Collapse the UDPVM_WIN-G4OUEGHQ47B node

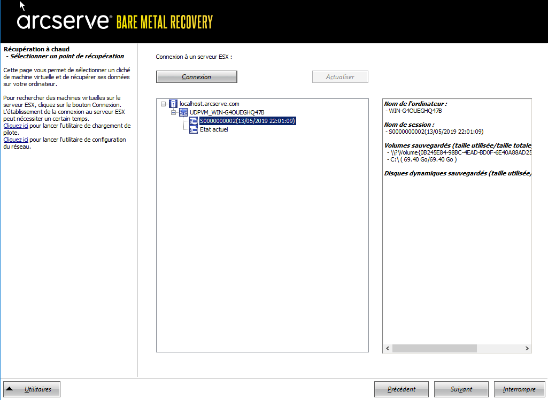click(173, 112)
